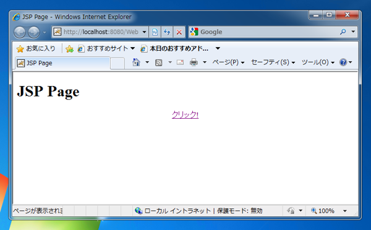Open the お気に入り favorites button

click(x=36, y=49)
